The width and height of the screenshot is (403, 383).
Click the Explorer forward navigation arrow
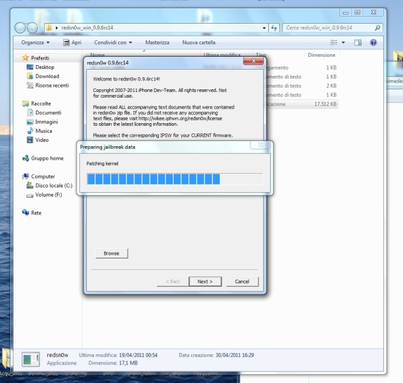[32, 27]
